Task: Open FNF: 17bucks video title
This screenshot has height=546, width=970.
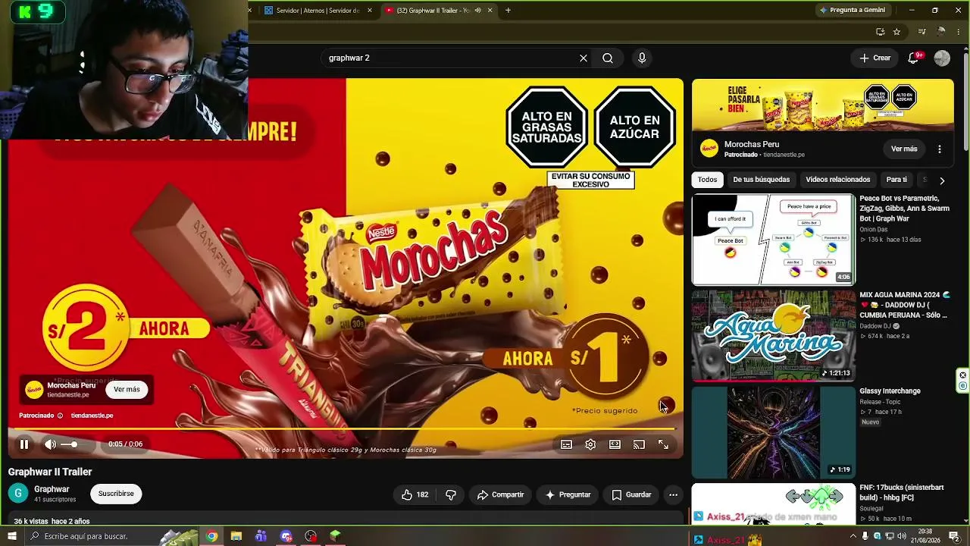Action: pyautogui.click(x=902, y=492)
